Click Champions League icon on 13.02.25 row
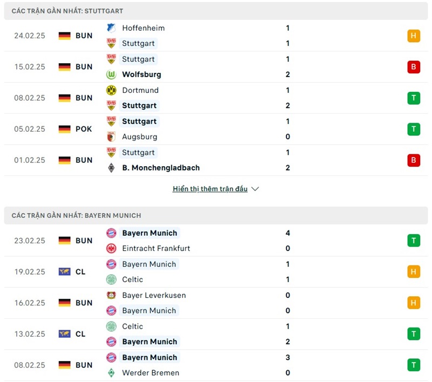This screenshot has height=382, width=432. pos(65,334)
